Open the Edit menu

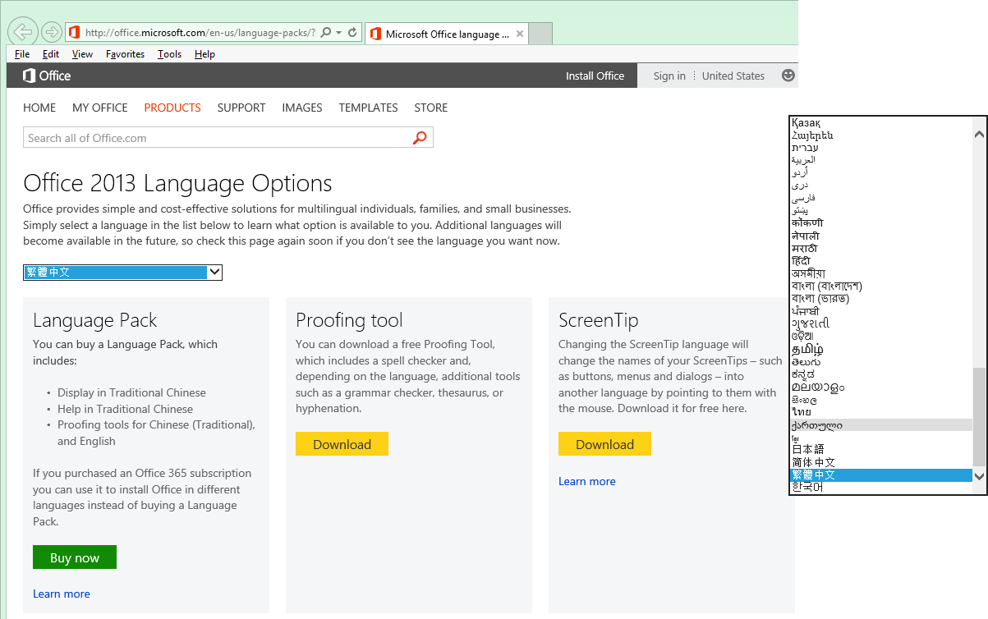click(51, 54)
